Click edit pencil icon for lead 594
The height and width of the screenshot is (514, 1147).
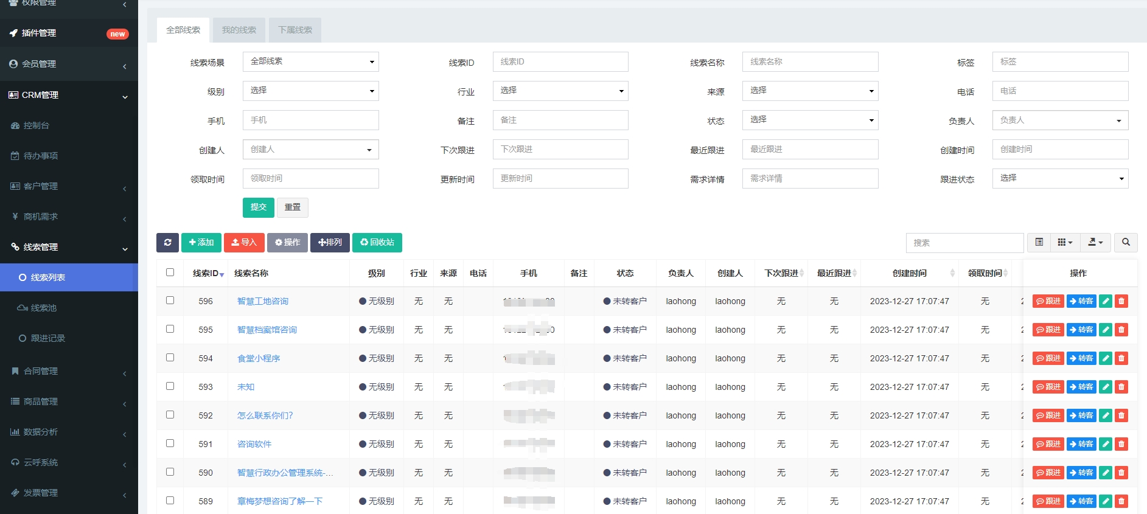tap(1106, 358)
